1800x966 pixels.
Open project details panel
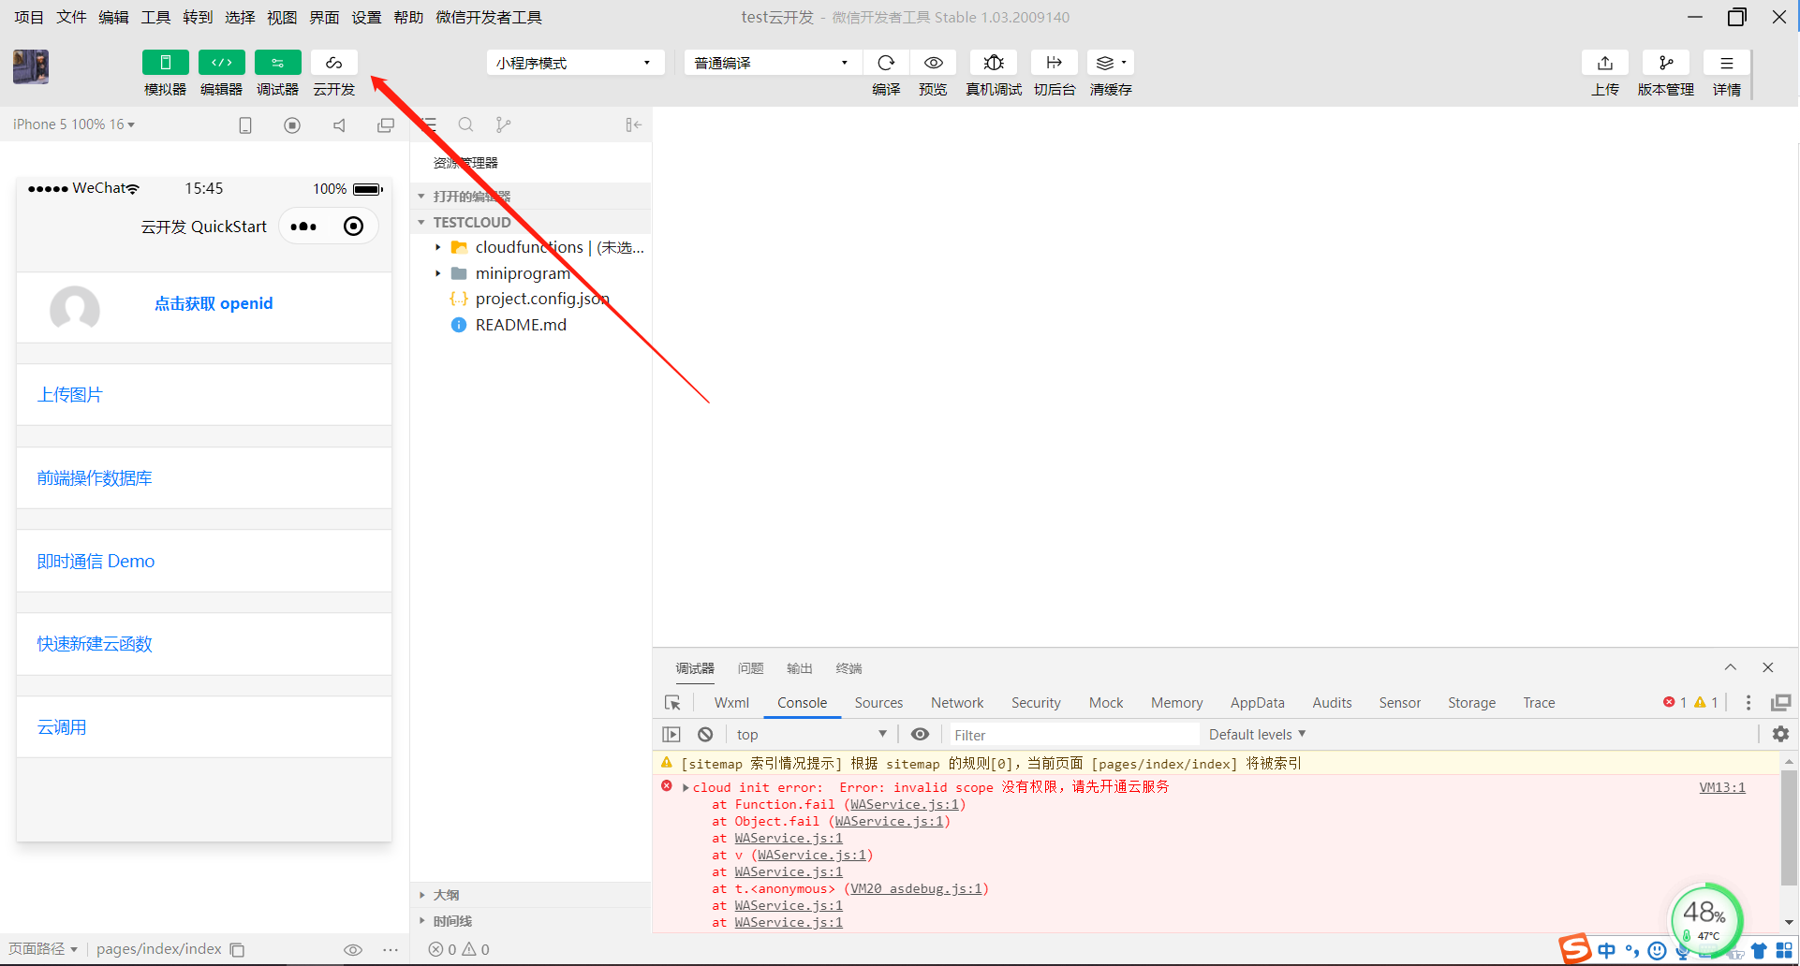click(1727, 63)
